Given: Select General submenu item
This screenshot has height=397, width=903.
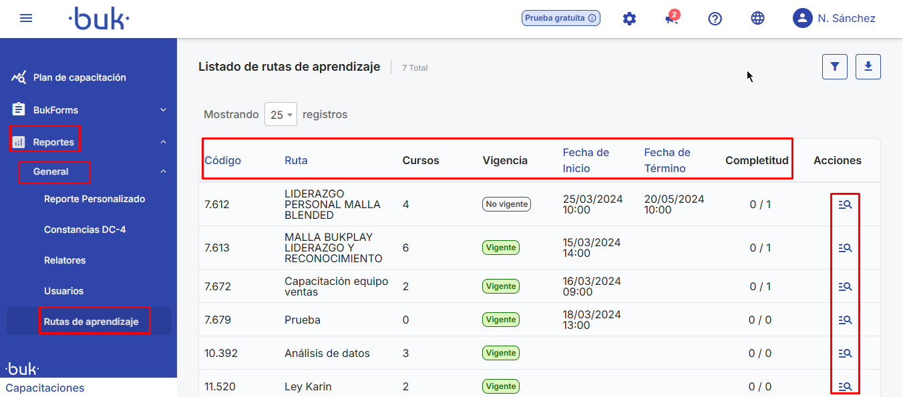Looking at the screenshot, I should [51, 171].
